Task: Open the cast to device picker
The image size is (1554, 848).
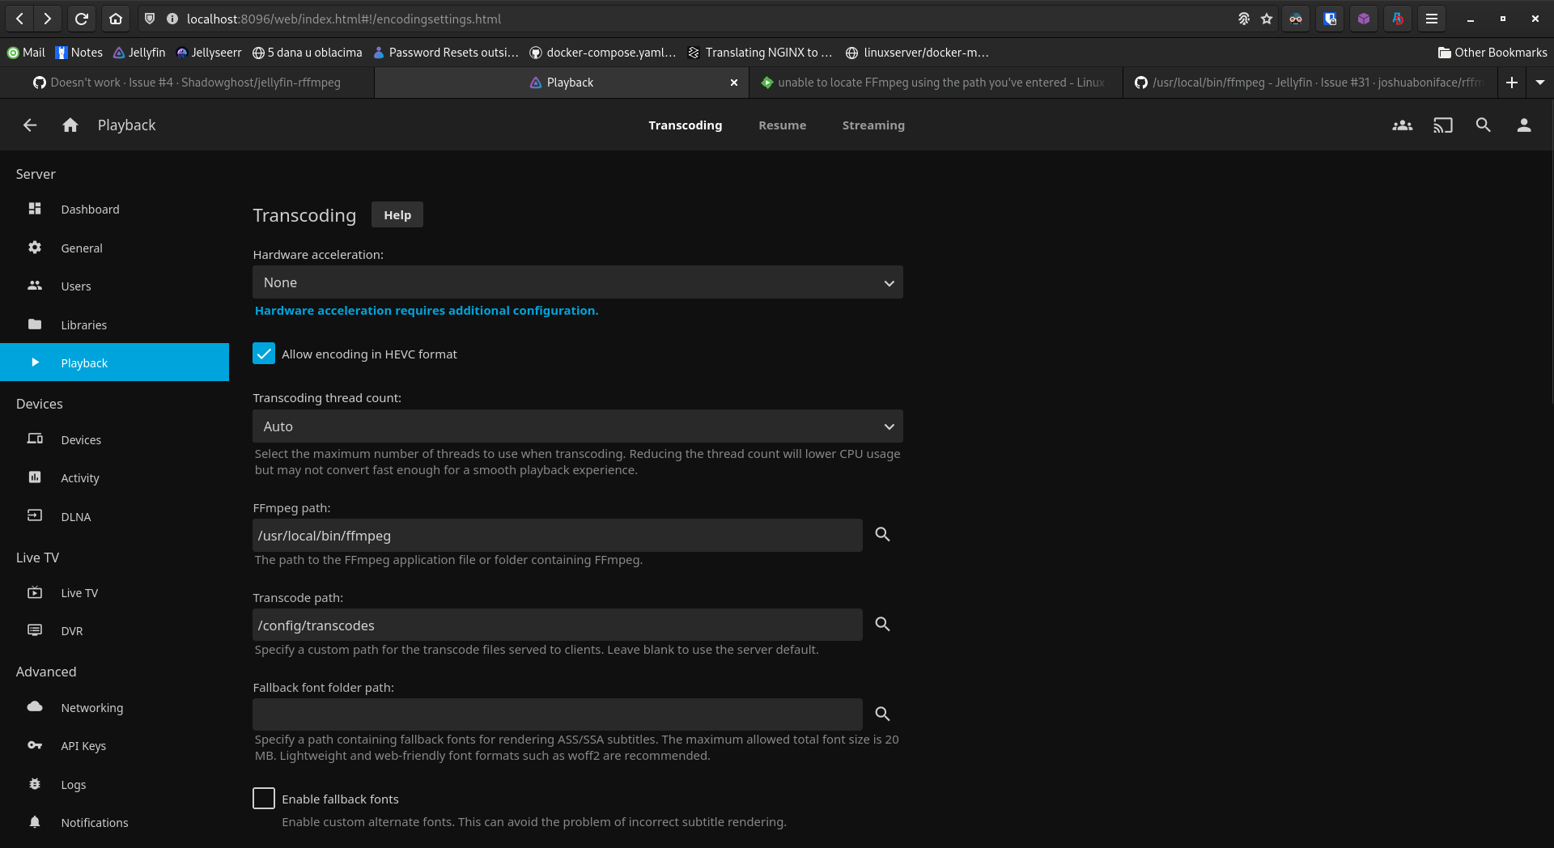Action: point(1442,125)
